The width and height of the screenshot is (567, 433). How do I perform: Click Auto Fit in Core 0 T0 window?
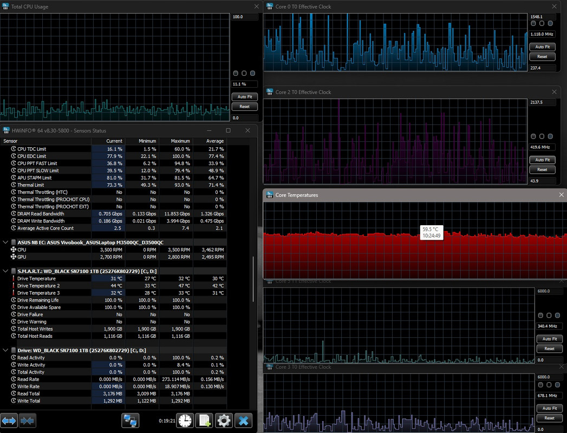coord(543,47)
